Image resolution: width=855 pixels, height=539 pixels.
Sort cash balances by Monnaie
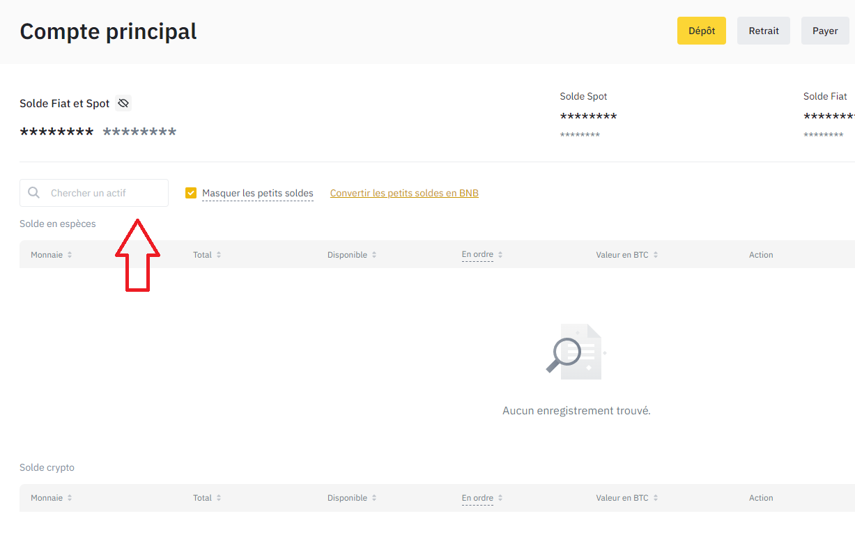pyautogui.click(x=68, y=254)
